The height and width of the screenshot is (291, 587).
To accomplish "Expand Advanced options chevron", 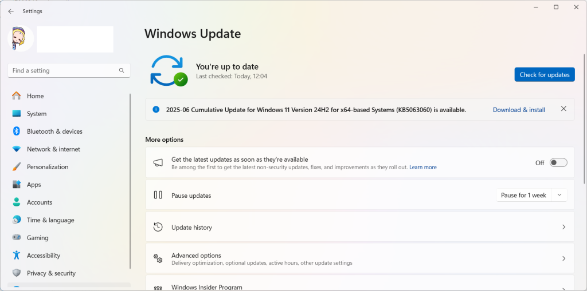I will (563, 258).
